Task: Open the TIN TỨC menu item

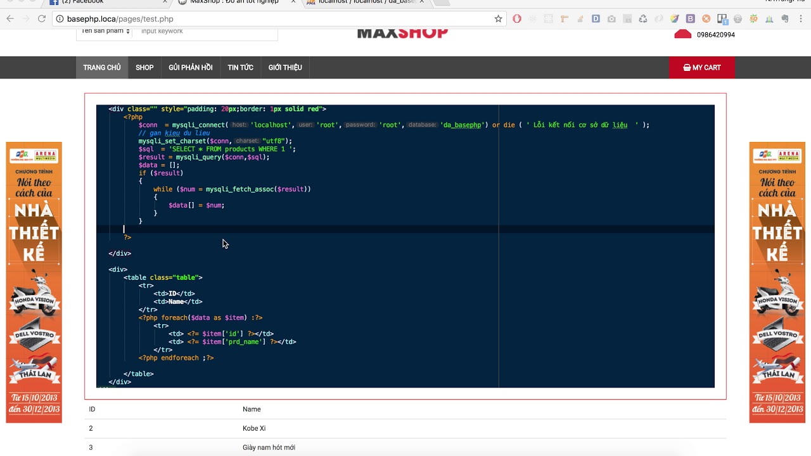Action: (241, 68)
